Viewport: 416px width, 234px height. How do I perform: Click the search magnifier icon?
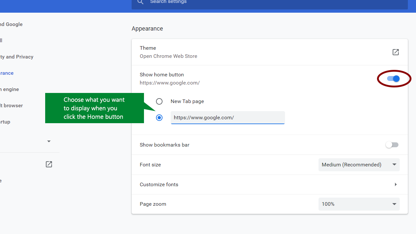tap(140, 2)
